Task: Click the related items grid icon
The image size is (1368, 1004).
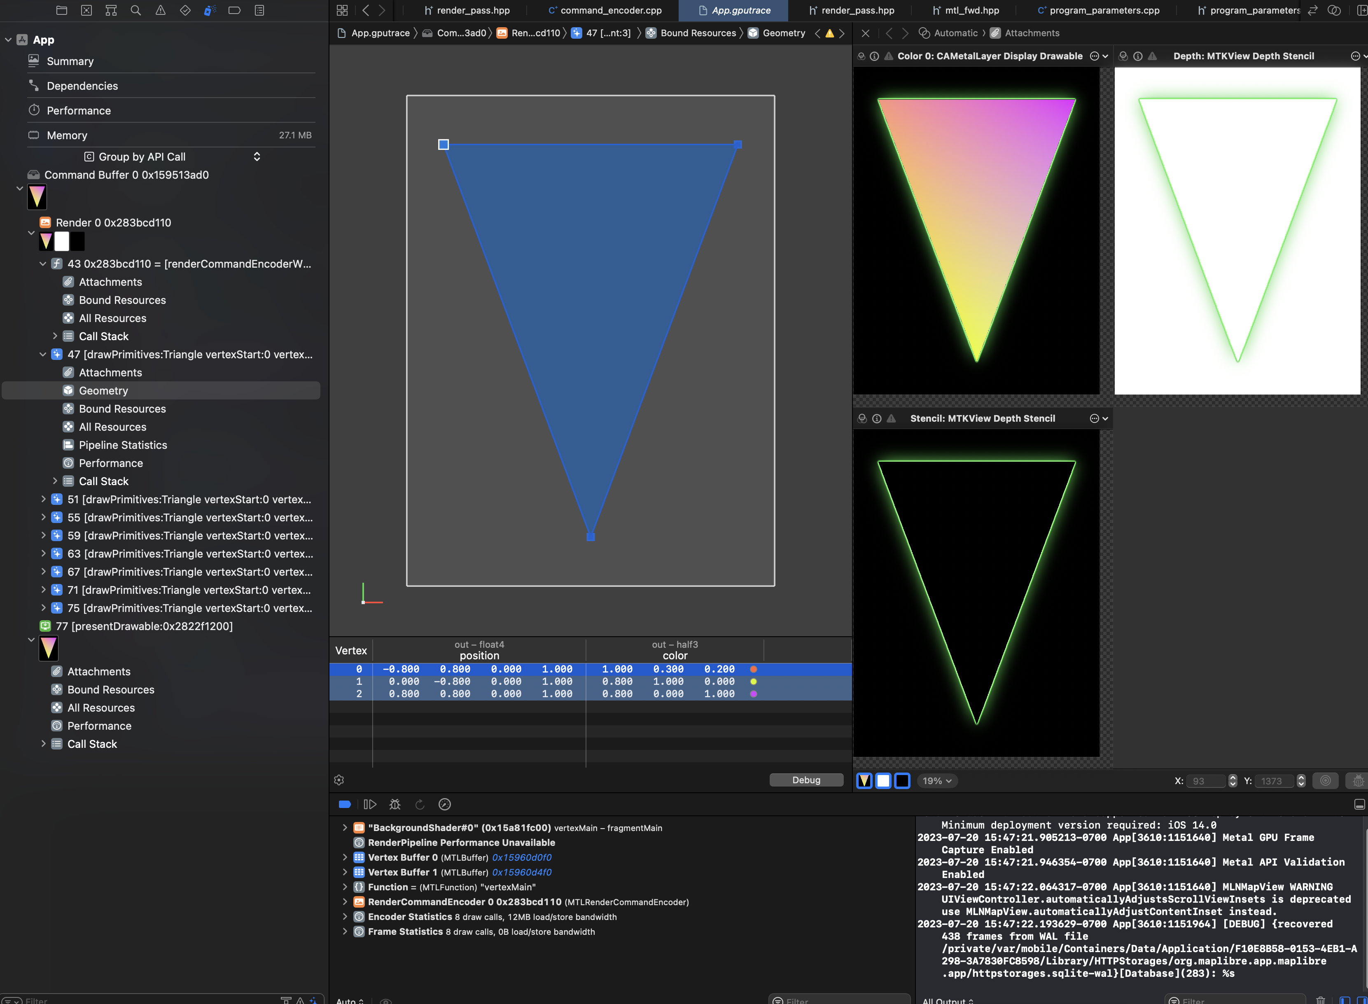Action: (x=342, y=10)
